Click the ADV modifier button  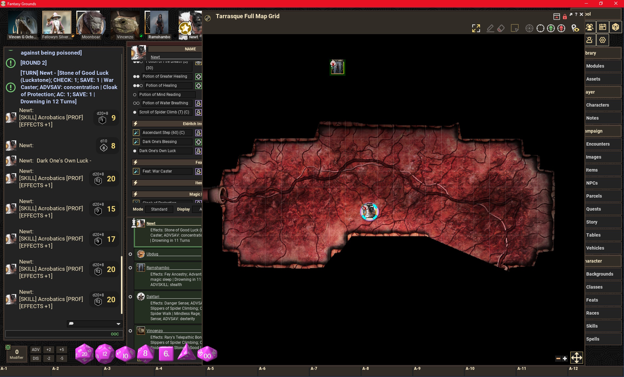tap(36, 350)
